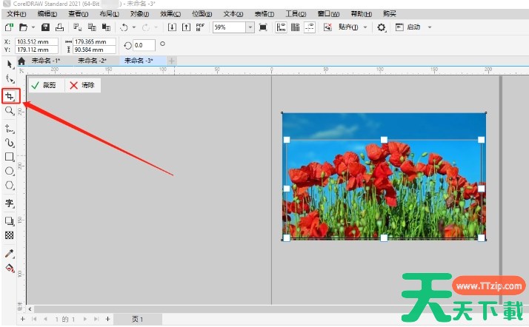Click the crop height field 90.584 mm
Image resolution: width=529 pixels, height=327 pixels.
click(x=94, y=50)
